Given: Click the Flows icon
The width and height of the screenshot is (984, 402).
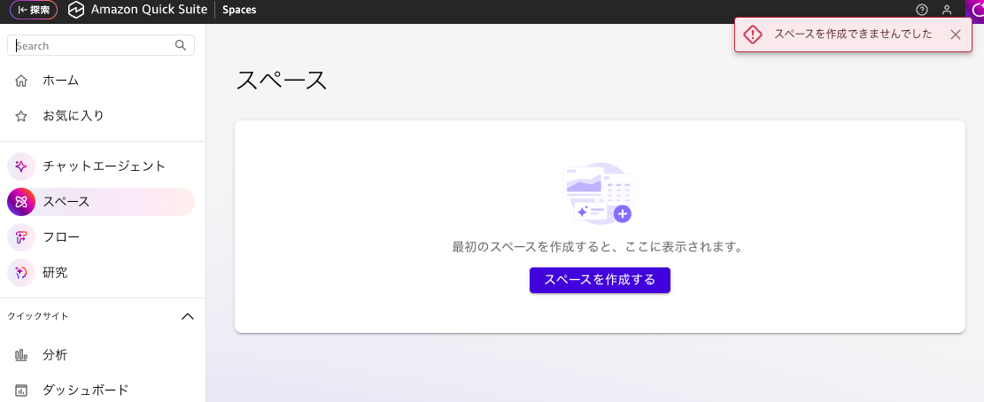Looking at the screenshot, I should [20, 237].
